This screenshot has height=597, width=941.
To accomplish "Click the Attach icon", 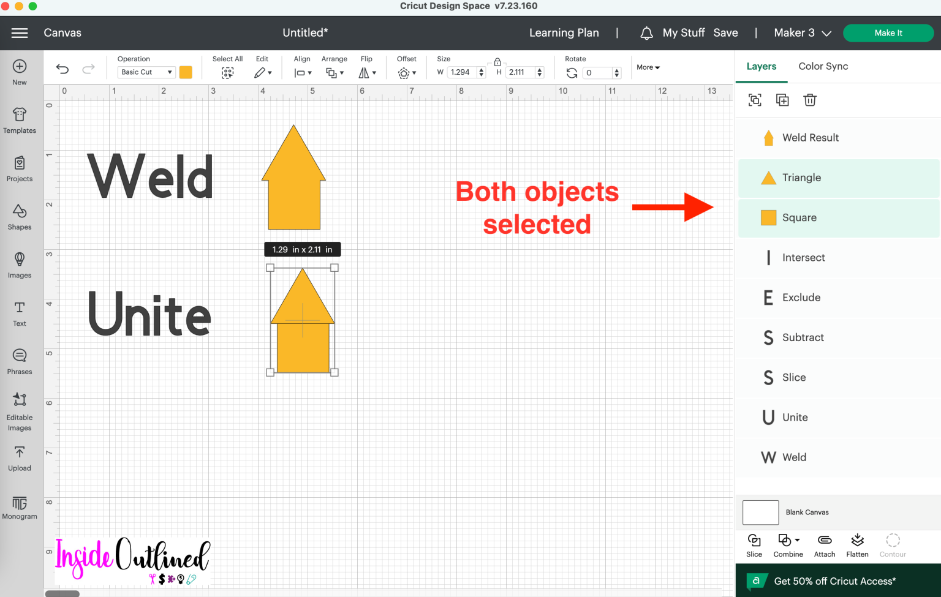I will (x=824, y=544).
